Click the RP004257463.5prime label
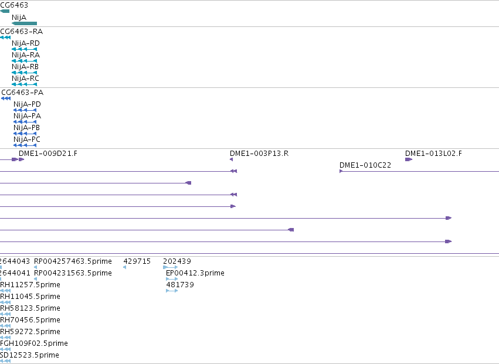The height and width of the screenshot is (364, 499). [73, 261]
